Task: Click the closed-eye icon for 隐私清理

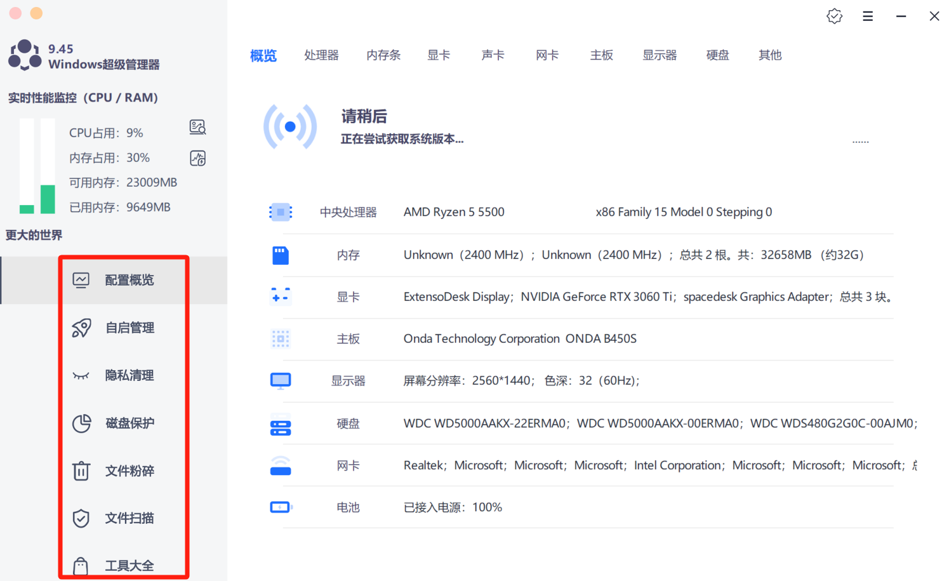Action: click(81, 376)
